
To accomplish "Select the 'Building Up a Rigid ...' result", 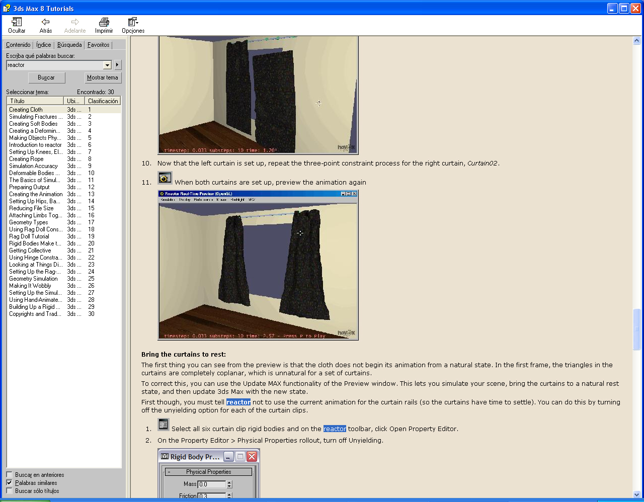I will click(34, 307).
